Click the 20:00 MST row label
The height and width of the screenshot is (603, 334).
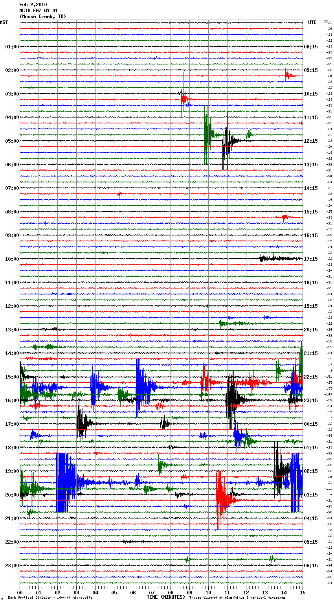[12, 495]
